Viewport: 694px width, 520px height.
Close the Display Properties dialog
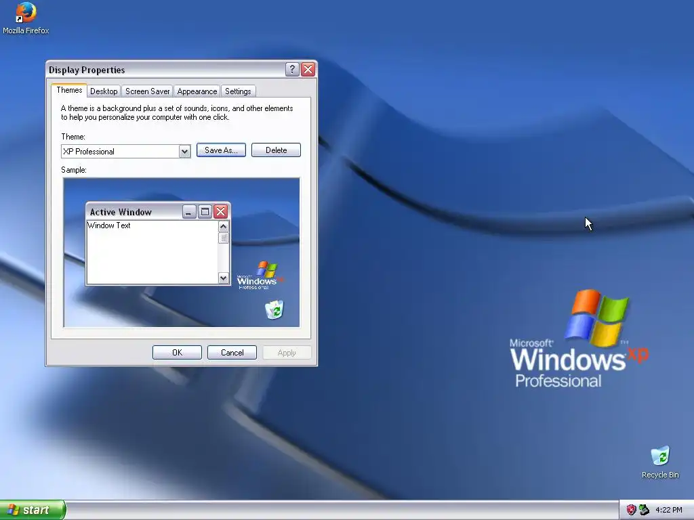pos(308,70)
